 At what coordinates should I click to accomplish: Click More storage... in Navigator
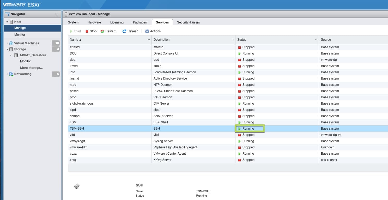pos(31,68)
